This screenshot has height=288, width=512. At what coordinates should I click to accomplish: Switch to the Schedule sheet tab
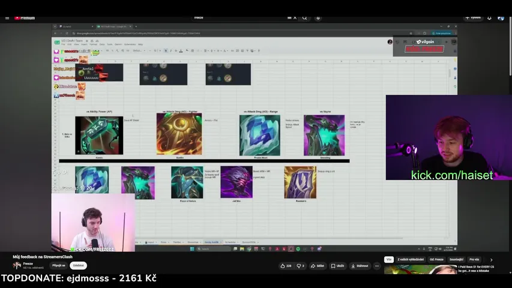[x=232, y=242]
